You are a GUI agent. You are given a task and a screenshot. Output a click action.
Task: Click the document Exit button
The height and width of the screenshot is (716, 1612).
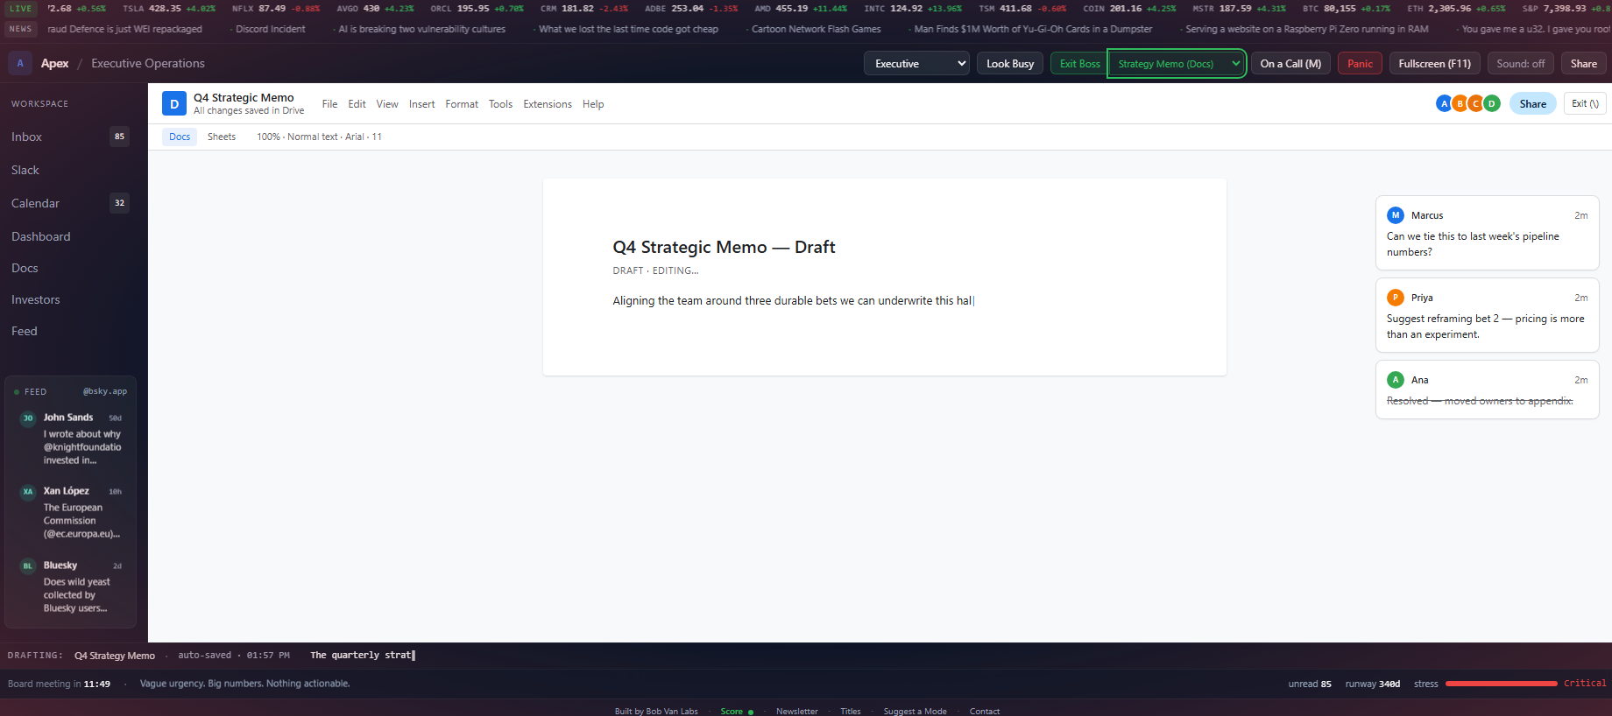point(1585,104)
